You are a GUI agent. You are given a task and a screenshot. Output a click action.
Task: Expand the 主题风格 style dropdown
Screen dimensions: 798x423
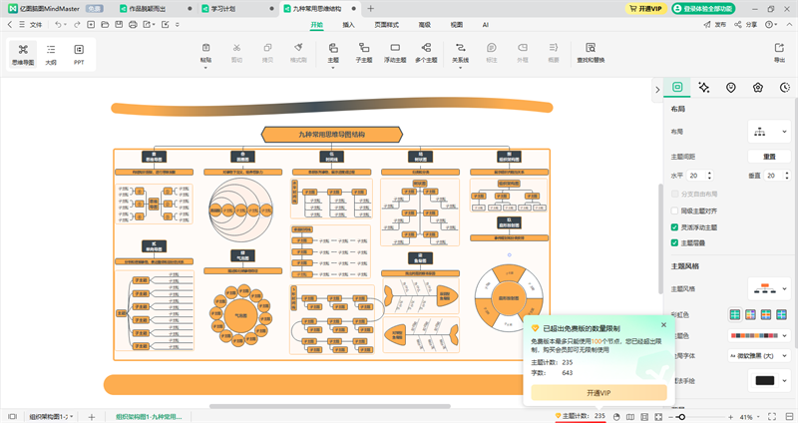point(769,288)
